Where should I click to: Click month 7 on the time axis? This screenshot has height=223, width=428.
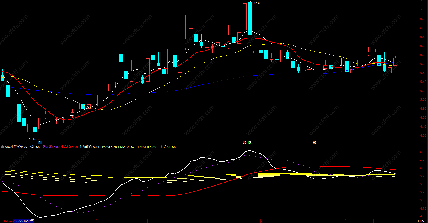(x=261, y=221)
